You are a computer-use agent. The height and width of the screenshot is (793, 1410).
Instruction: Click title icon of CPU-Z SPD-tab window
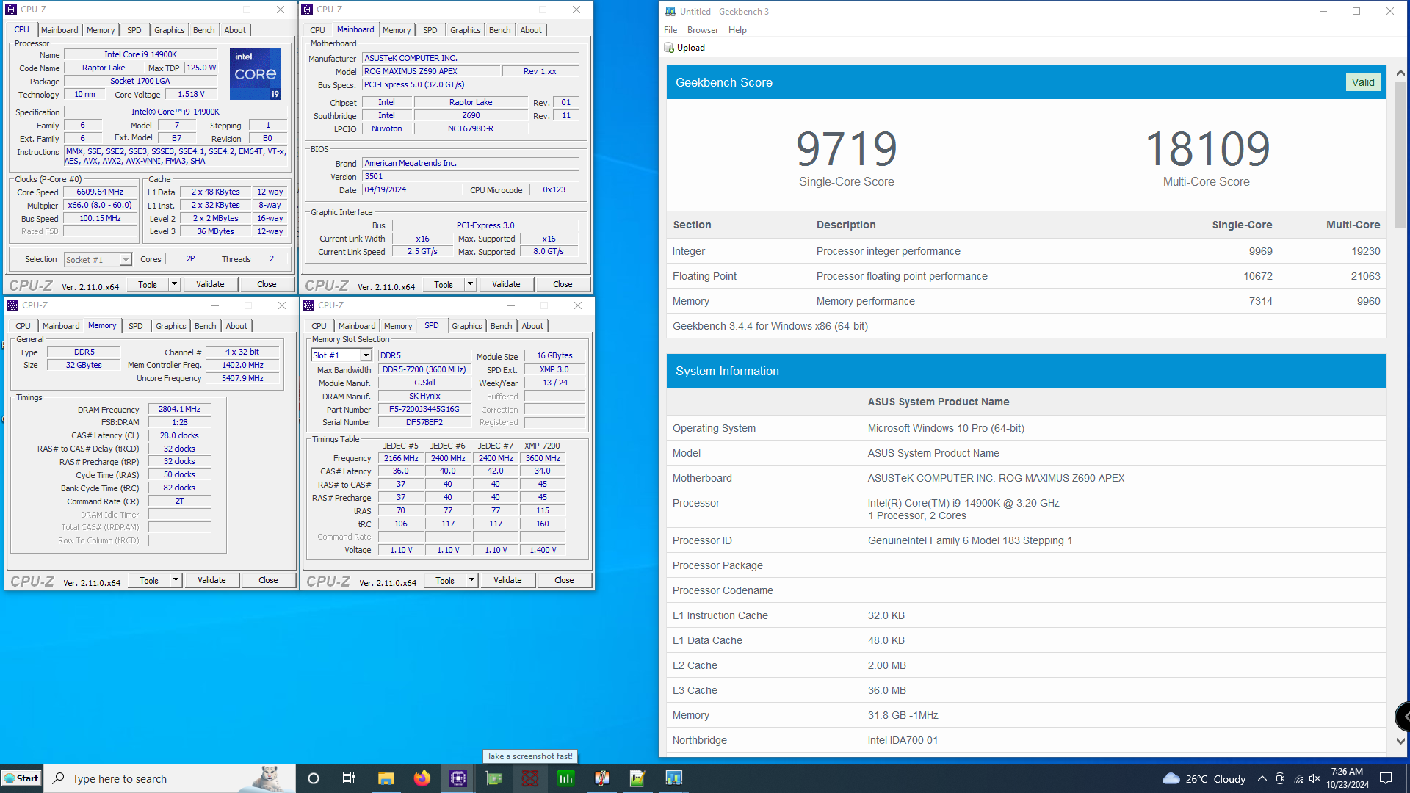309,305
